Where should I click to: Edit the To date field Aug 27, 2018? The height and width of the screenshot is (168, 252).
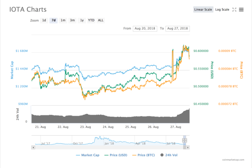177,28
